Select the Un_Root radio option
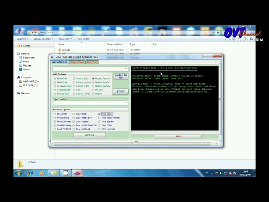Image resolution: width=269 pixels, height=202 pixels. [x=93, y=90]
